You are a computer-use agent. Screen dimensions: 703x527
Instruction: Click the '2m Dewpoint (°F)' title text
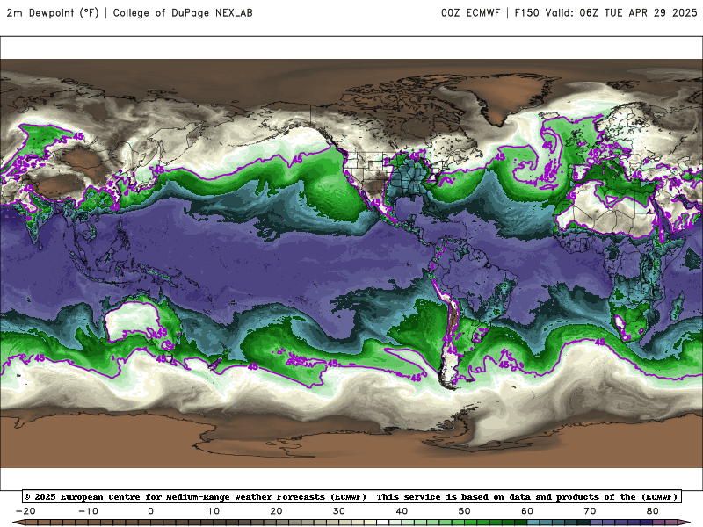coord(53,13)
